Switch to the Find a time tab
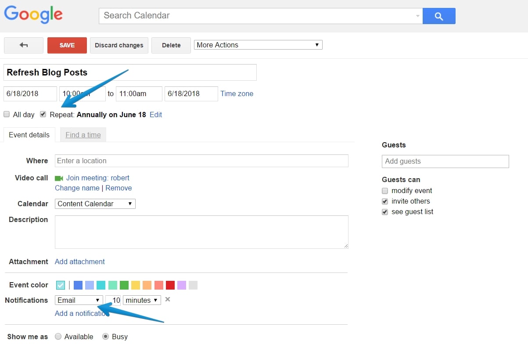The height and width of the screenshot is (344, 528). point(83,135)
